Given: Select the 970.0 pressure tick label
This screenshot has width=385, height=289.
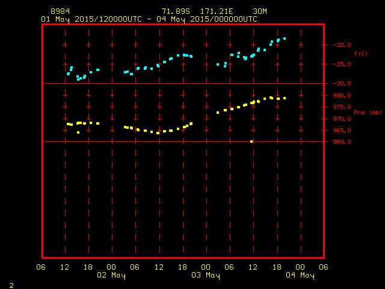Looking at the screenshot, I should coord(342,119).
